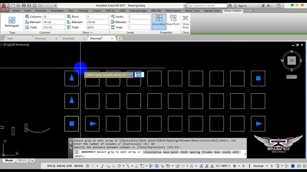The width and height of the screenshot is (307, 172).
Task: Click the Plot printer icon
Action: pos(35,6)
